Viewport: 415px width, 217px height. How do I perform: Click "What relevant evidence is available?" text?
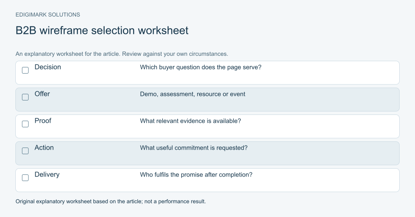(190, 121)
